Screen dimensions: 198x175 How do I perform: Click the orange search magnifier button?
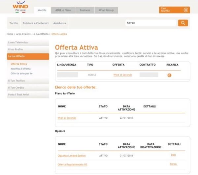(x=183, y=23)
